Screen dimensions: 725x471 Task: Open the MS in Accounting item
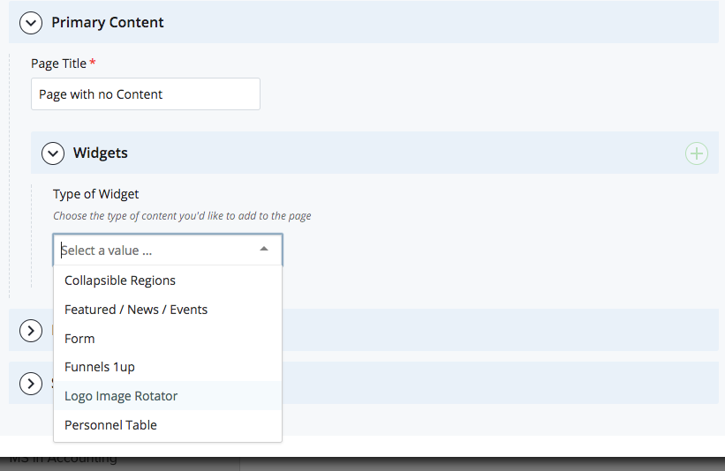click(x=64, y=460)
